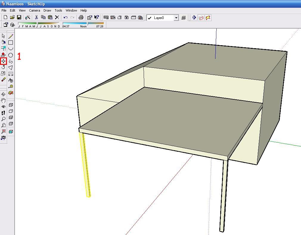This screenshot has height=235, width=301.
Task: Select the Arc drawing tool
Action: [x=11, y=49]
